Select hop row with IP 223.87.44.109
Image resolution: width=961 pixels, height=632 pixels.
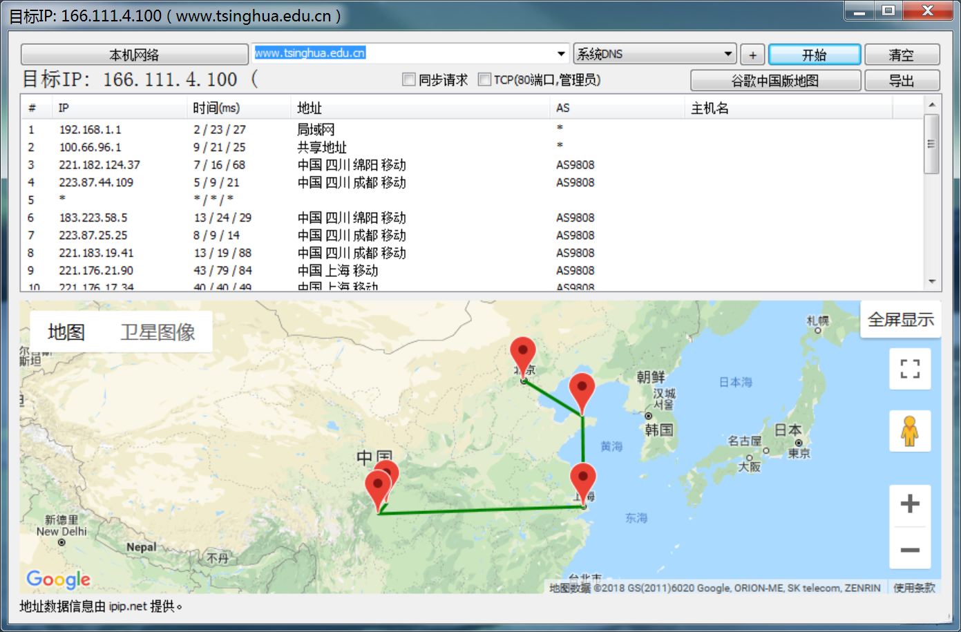473,182
